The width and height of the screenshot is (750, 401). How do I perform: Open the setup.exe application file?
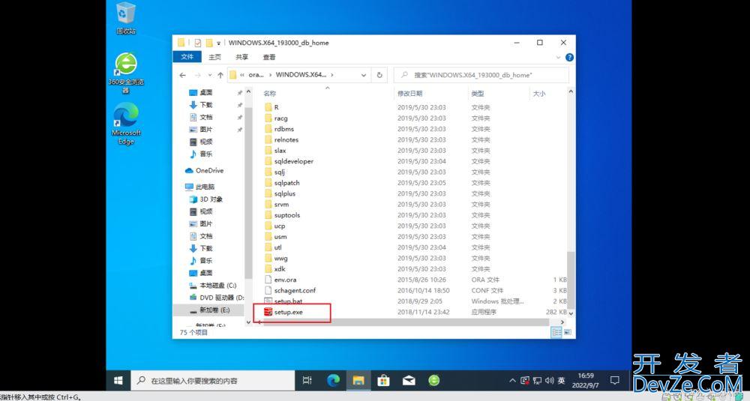pyautogui.click(x=288, y=312)
